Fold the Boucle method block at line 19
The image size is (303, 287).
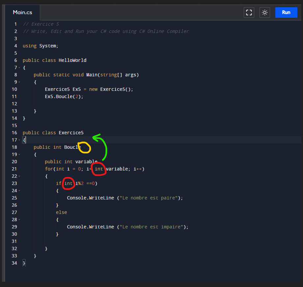pyautogui.click(x=19, y=154)
